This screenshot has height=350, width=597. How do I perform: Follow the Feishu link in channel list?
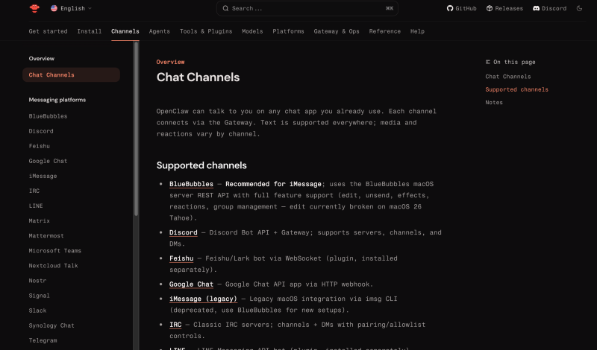click(181, 258)
